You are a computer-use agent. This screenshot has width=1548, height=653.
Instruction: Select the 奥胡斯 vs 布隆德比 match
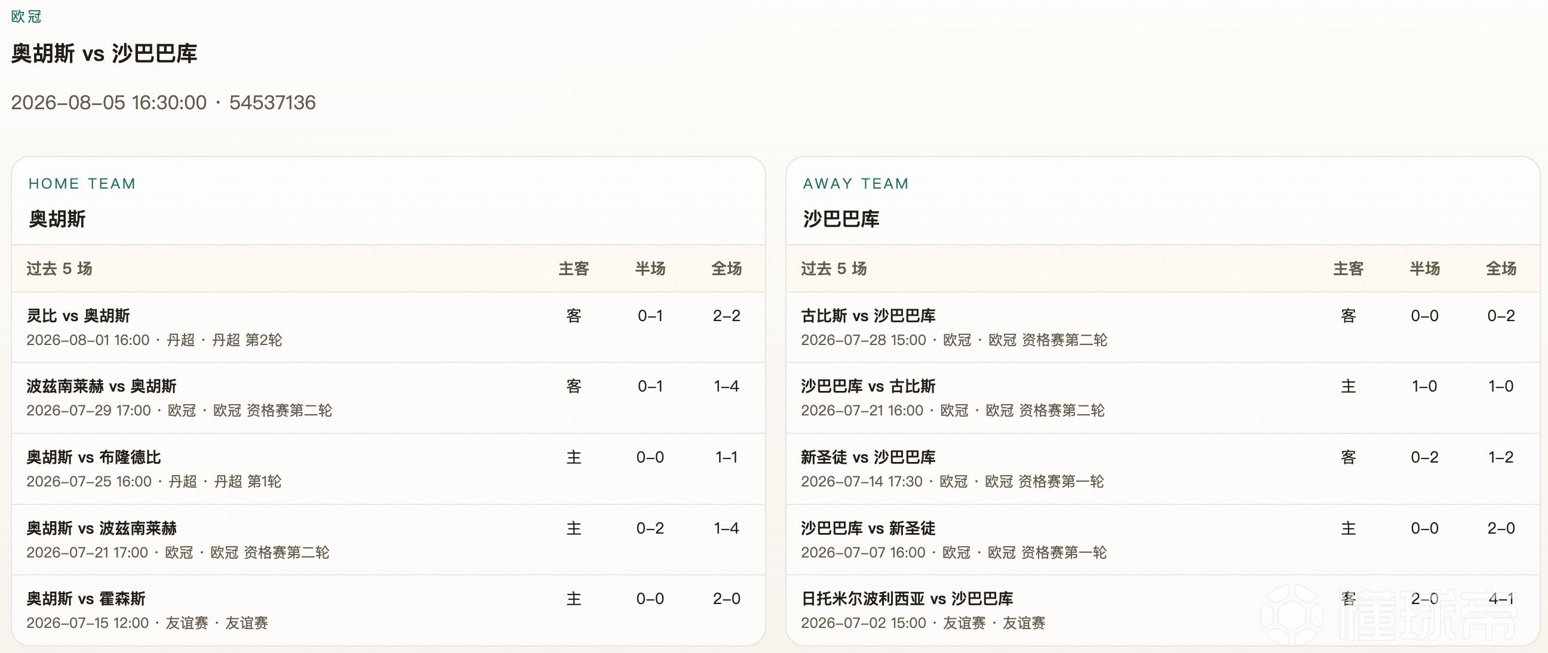388,469
